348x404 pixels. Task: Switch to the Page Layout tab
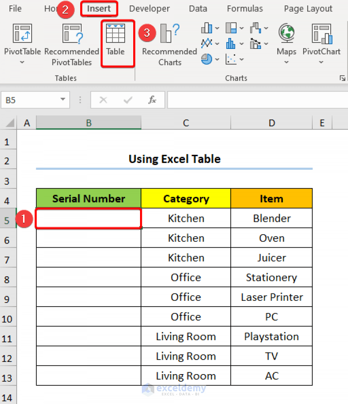(308, 9)
